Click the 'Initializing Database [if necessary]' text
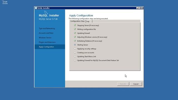 pos(90,41)
